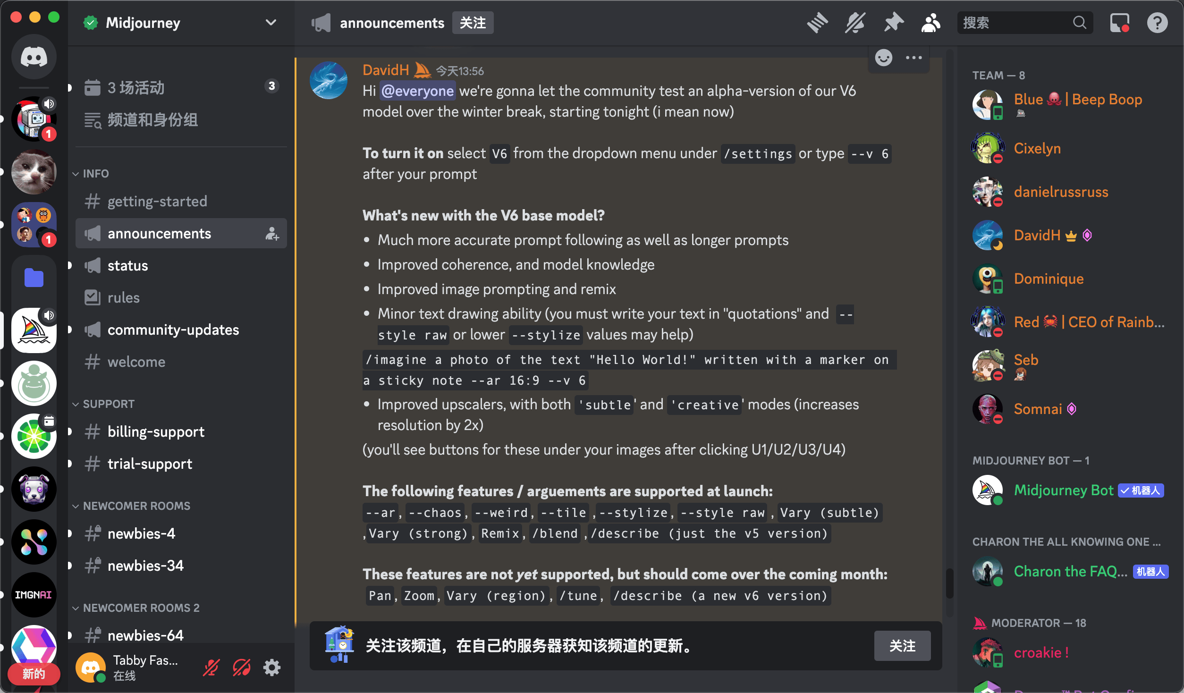This screenshot has width=1184, height=693.
Task: Open the welcome channel
Action: tap(181, 362)
